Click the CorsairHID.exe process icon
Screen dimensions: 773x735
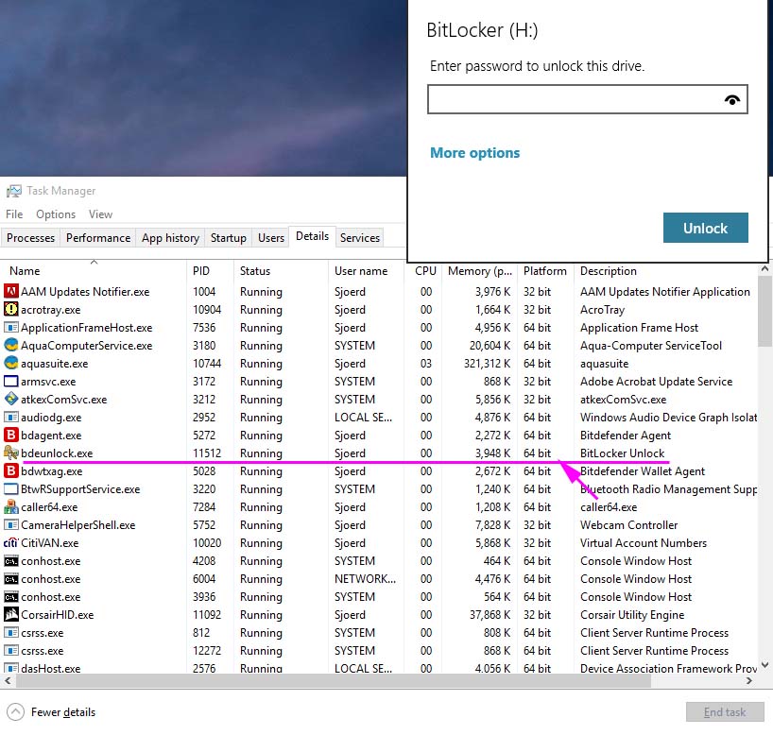pos(11,615)
